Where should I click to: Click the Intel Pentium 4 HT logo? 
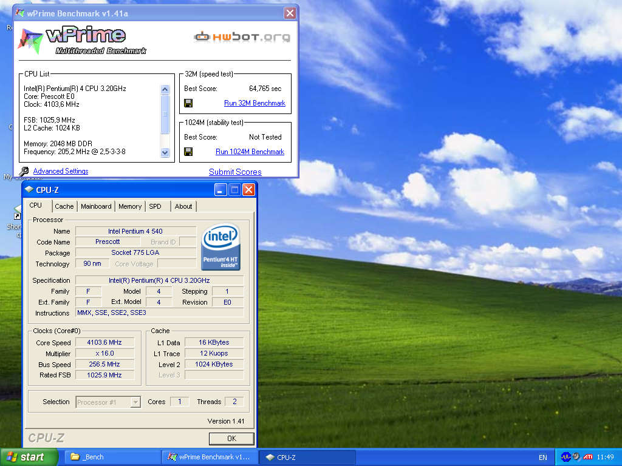(220, 247)
